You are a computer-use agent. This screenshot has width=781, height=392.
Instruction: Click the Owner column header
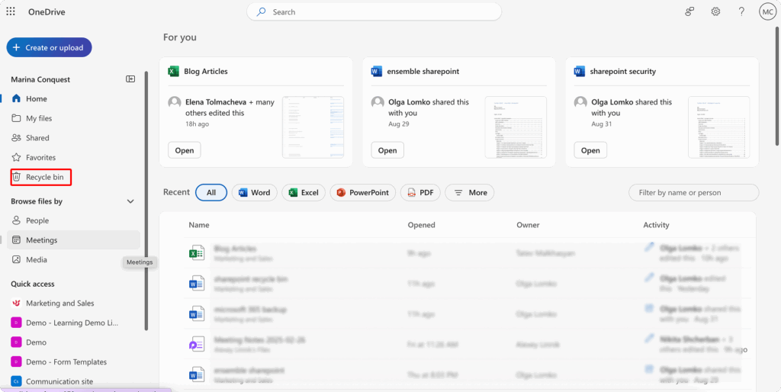528,225
